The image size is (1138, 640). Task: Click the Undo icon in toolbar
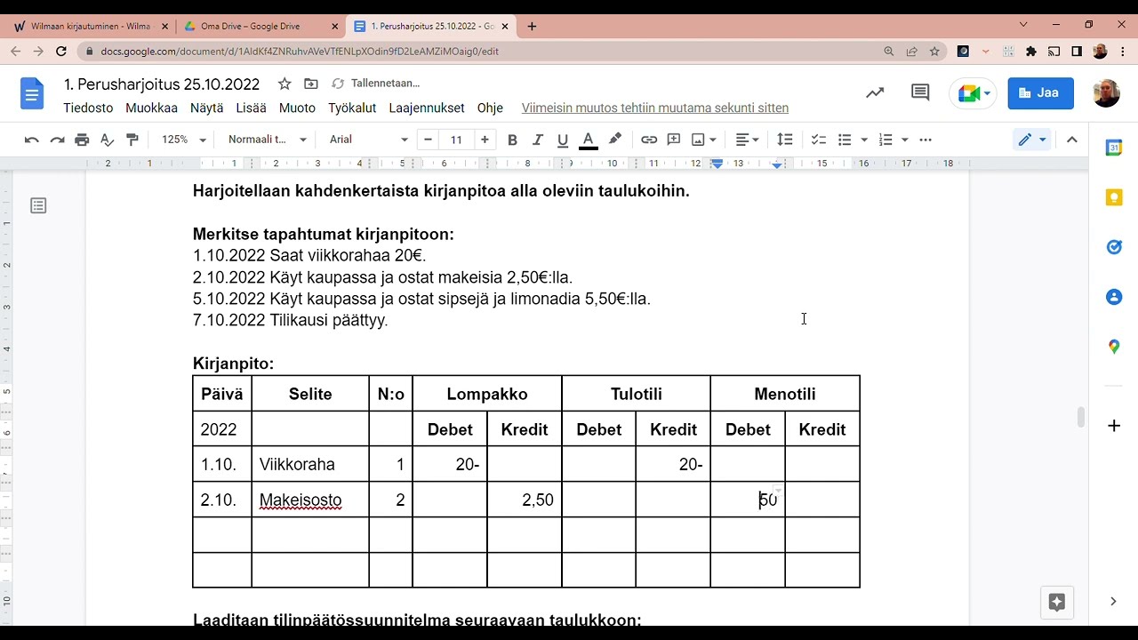(32, 140)
